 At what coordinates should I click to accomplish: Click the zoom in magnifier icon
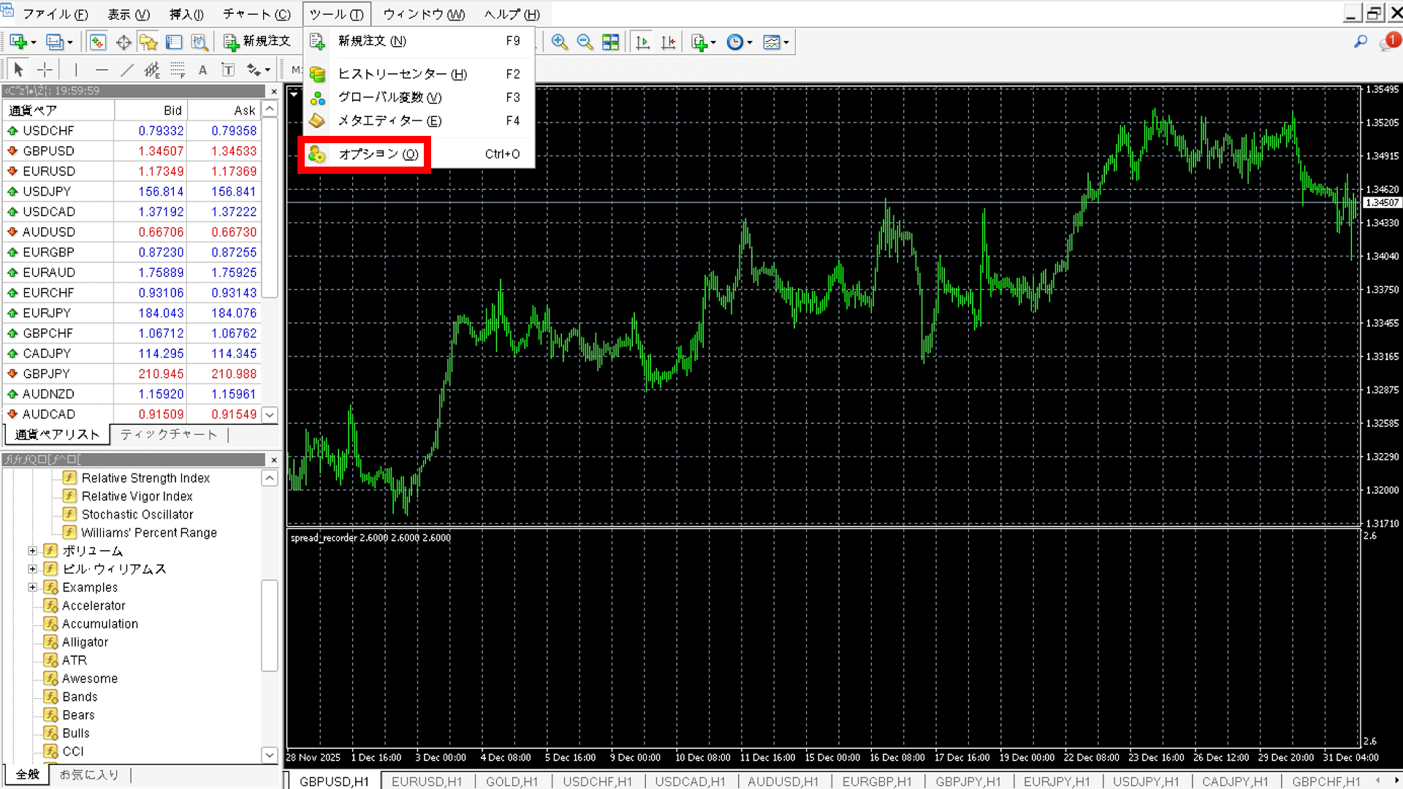(559, 42)
